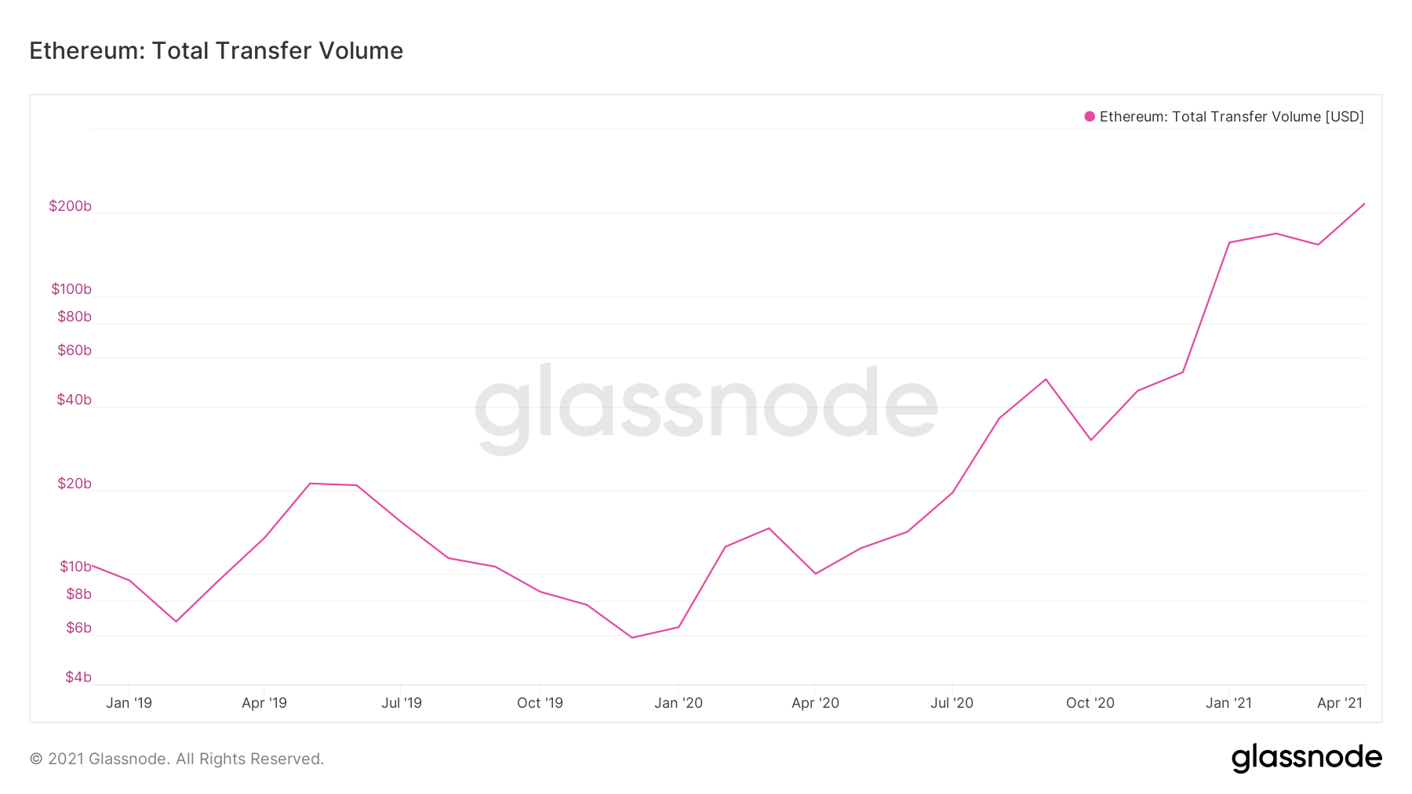Click the $60b y-axis label
Screen dimensions: 1412x794
tap(75, 350)
